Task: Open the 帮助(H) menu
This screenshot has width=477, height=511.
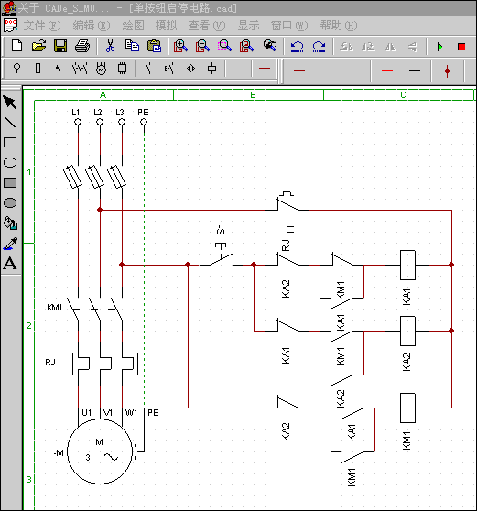Action: point(339,26)
